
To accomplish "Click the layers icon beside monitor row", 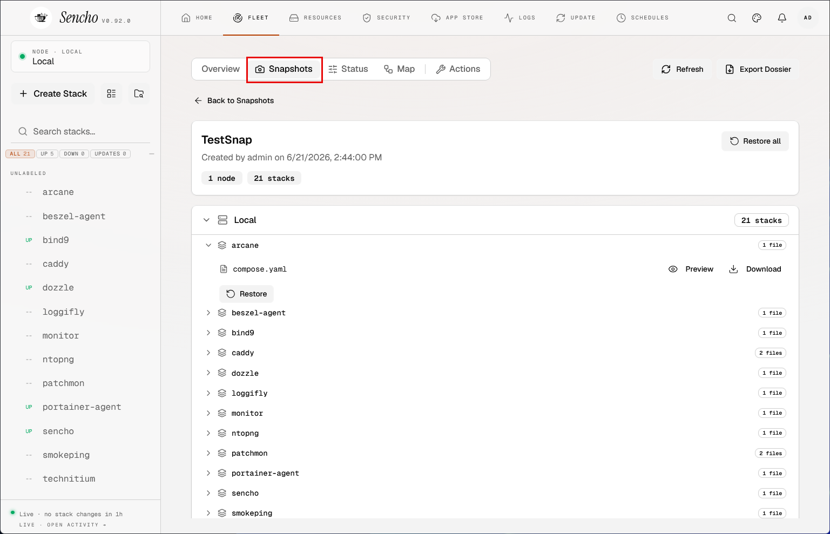I will tap(222, 413).
